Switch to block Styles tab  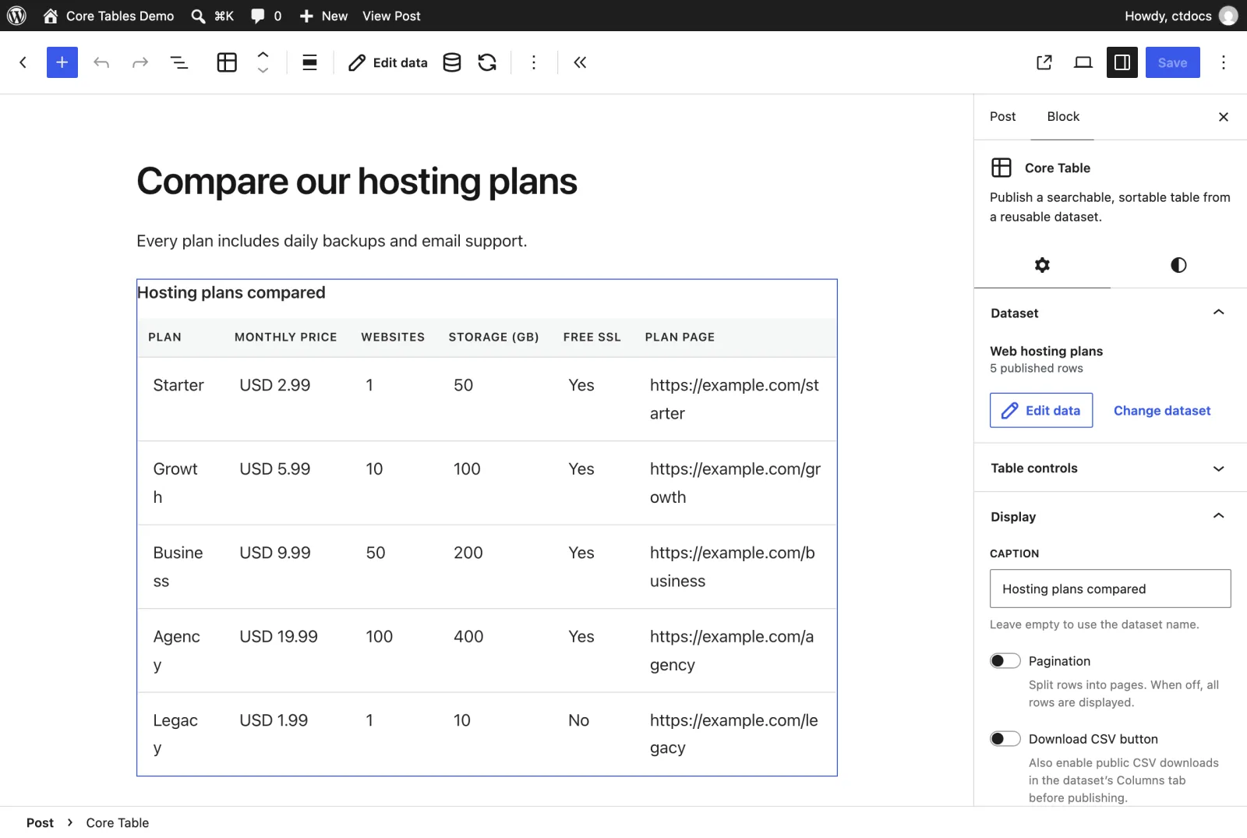(1178, 265)
